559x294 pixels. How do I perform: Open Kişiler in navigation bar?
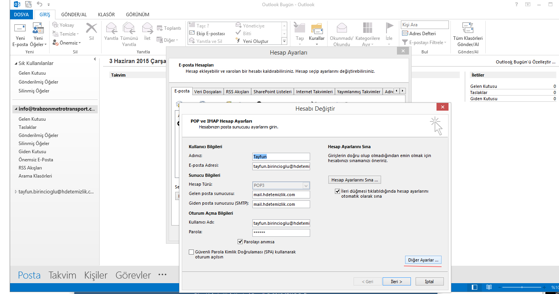(96, 275)
